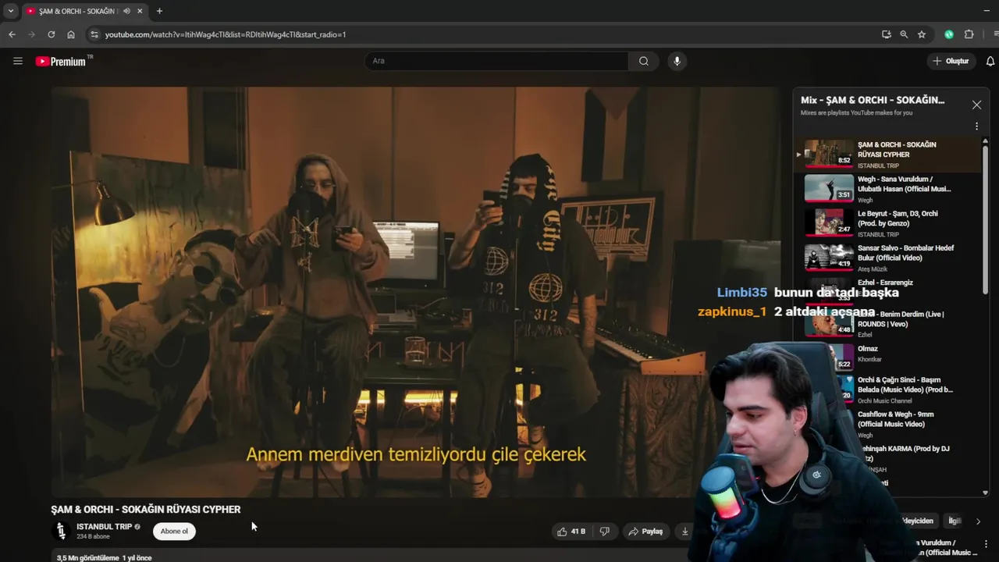Click the video title text
The width and height of the screenshot is (999, 562).
click(x=146, y=509)
